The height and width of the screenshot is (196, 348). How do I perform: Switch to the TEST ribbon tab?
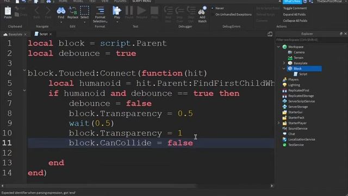pyautogui.click(x=92, y=1)
